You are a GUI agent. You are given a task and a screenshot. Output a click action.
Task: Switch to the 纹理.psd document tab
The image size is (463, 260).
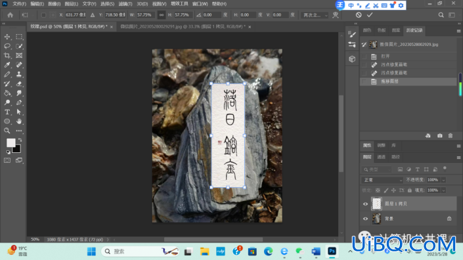[69, 26]
